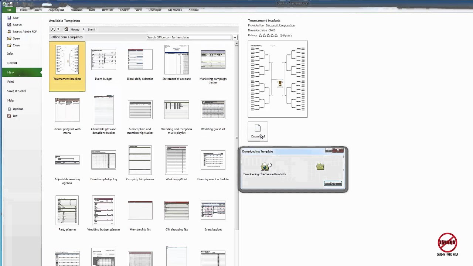The image size is (473, 266).
Task: Open the Microsoft Corporation provider link
Action: click(x=280, y=25)
